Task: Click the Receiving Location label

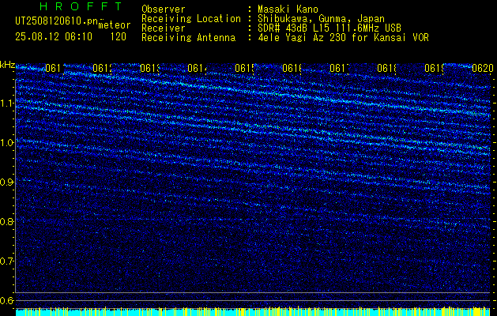Action: tap(191, 19)
